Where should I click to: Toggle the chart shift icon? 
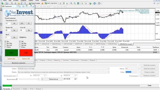(86, 3)
